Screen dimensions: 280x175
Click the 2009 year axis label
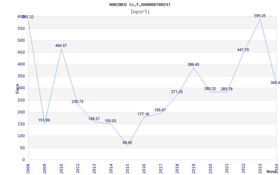44,168
